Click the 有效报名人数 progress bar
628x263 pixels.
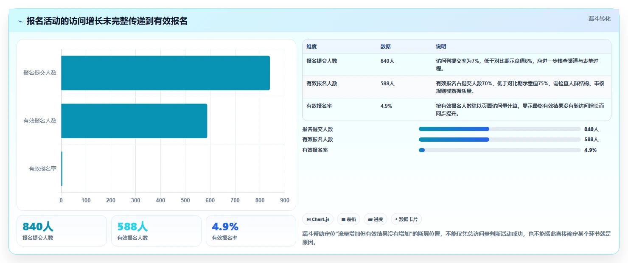499,140
